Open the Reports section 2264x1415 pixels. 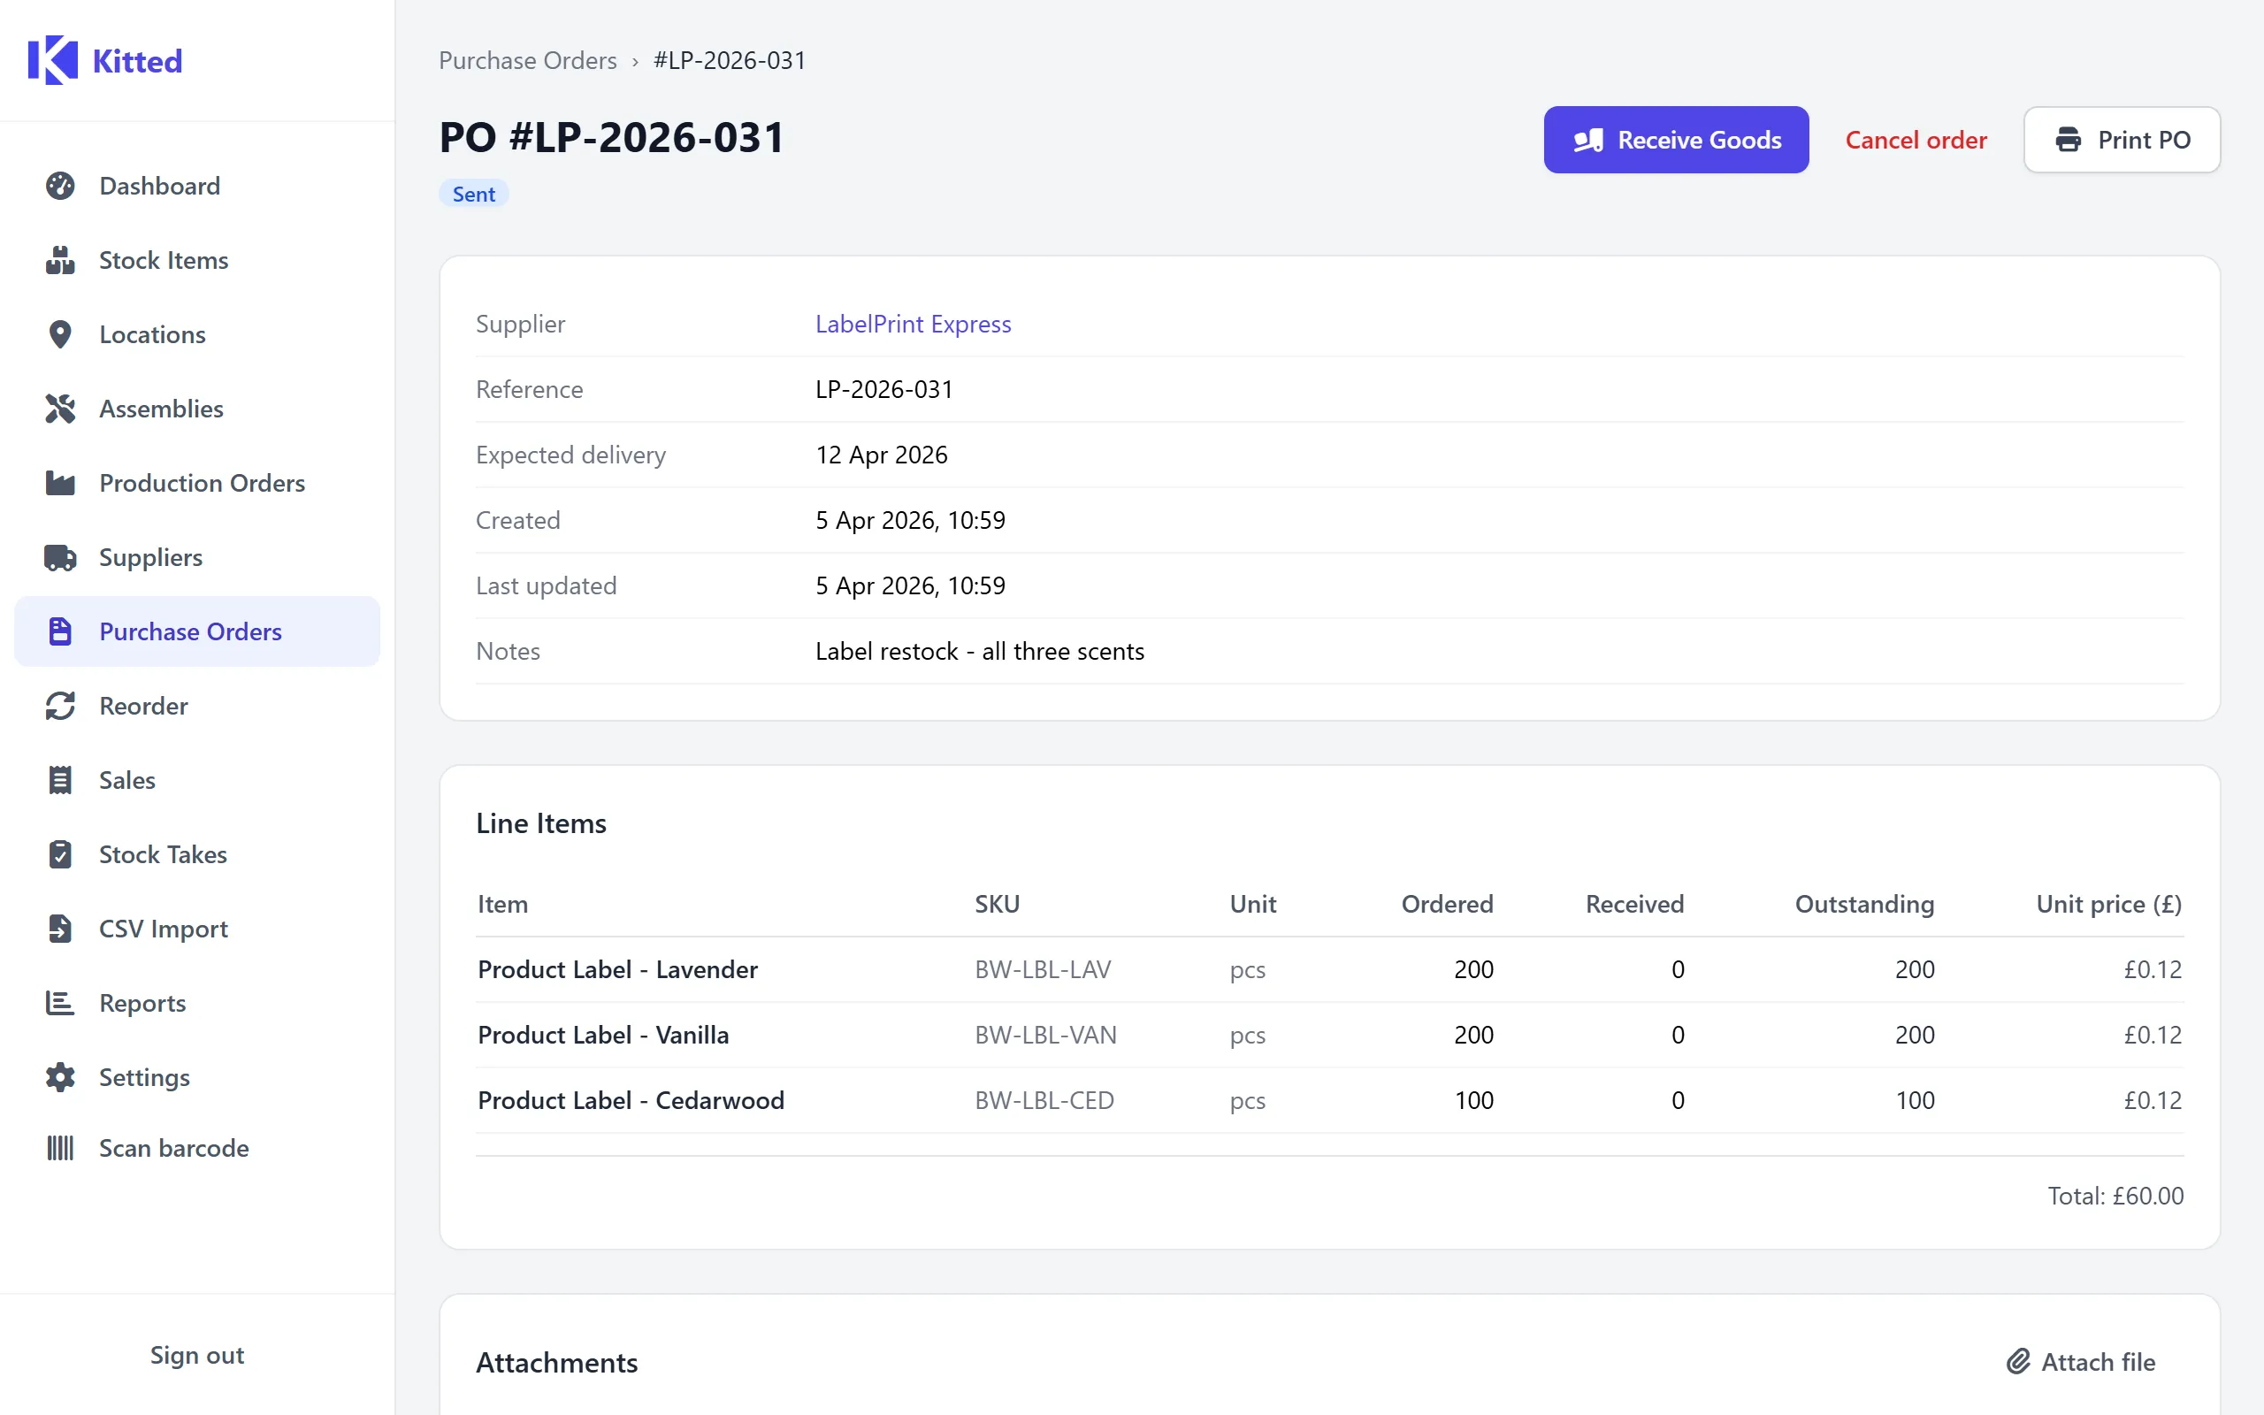tap(142, 1003)
